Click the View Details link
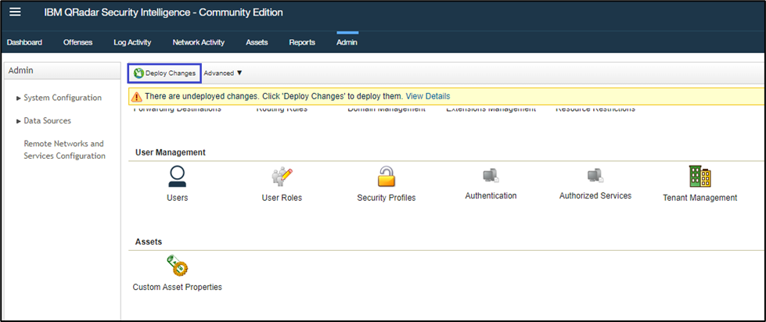Image resolution: width=766 pixels, height=322 pixels. pos(427,96)
